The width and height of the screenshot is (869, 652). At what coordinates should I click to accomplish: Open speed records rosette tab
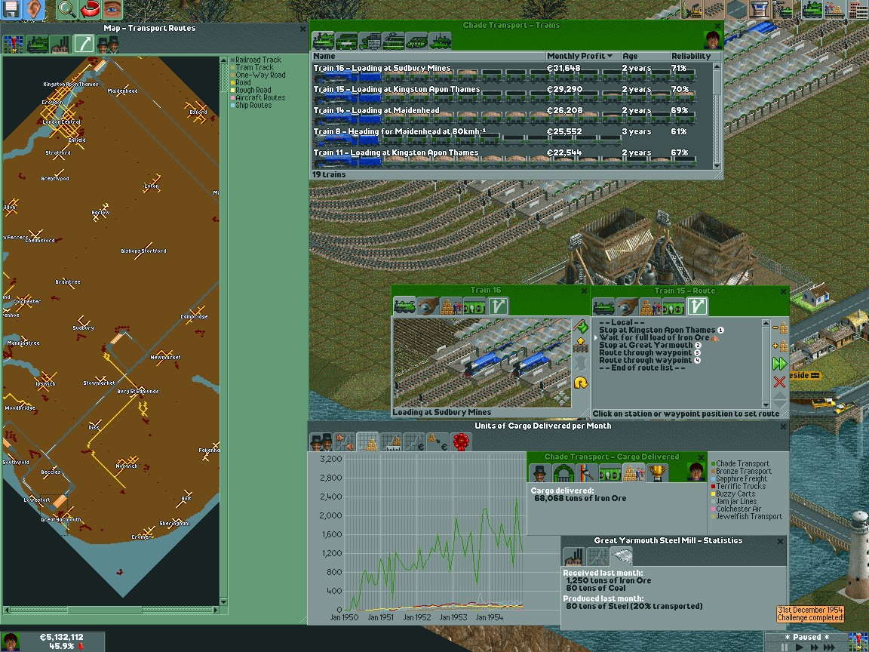click(x=460, y=442)
